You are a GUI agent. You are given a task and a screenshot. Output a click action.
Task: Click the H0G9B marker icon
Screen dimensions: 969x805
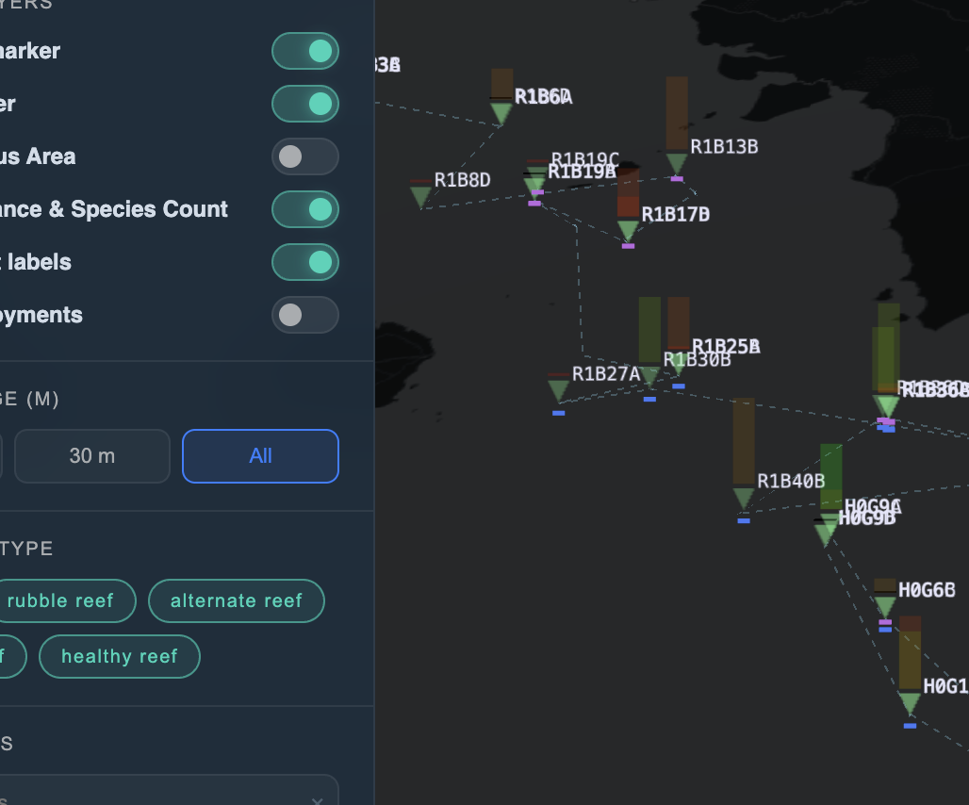(825, 533)
